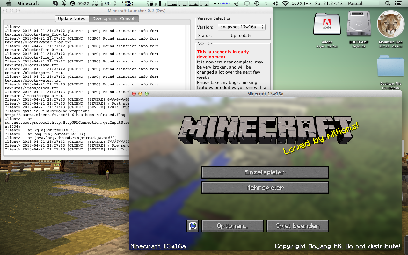Open Notification Center list icon
The width and height of the screenshot is (408, 255).
pyautogui.click(x=398, y=4)
